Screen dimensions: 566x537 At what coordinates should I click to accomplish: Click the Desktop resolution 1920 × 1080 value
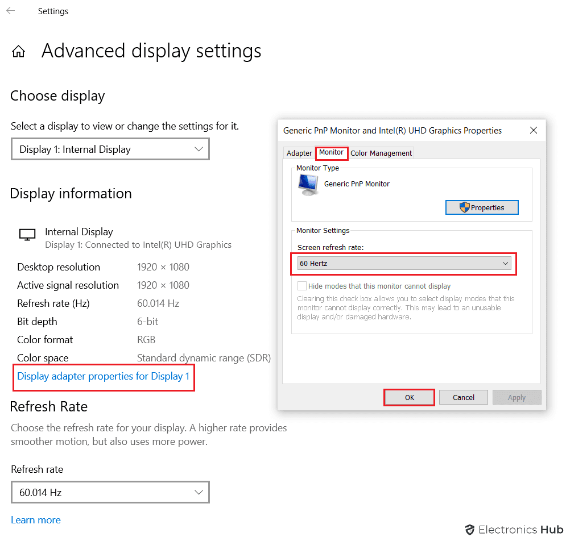pyautogui.click(x=163, y=267)
